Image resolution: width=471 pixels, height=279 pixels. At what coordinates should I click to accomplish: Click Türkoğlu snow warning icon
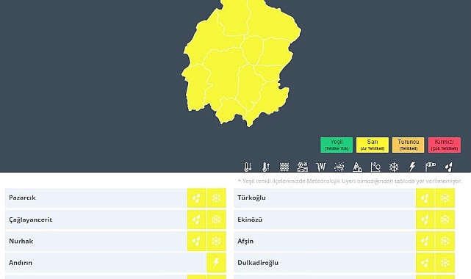(x=445, y=198)
